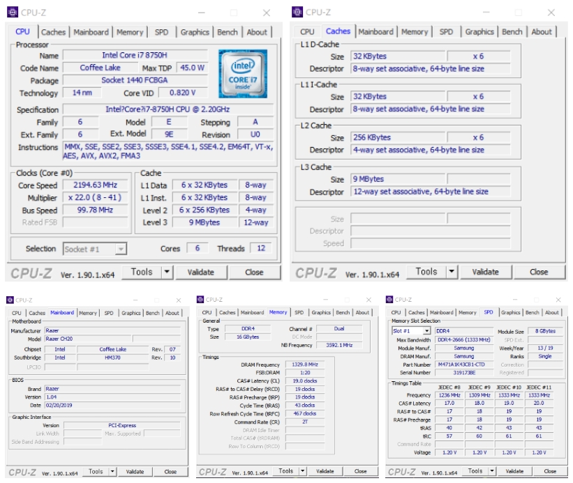
Task: Open About tab in SPD window
Action: 552,312
